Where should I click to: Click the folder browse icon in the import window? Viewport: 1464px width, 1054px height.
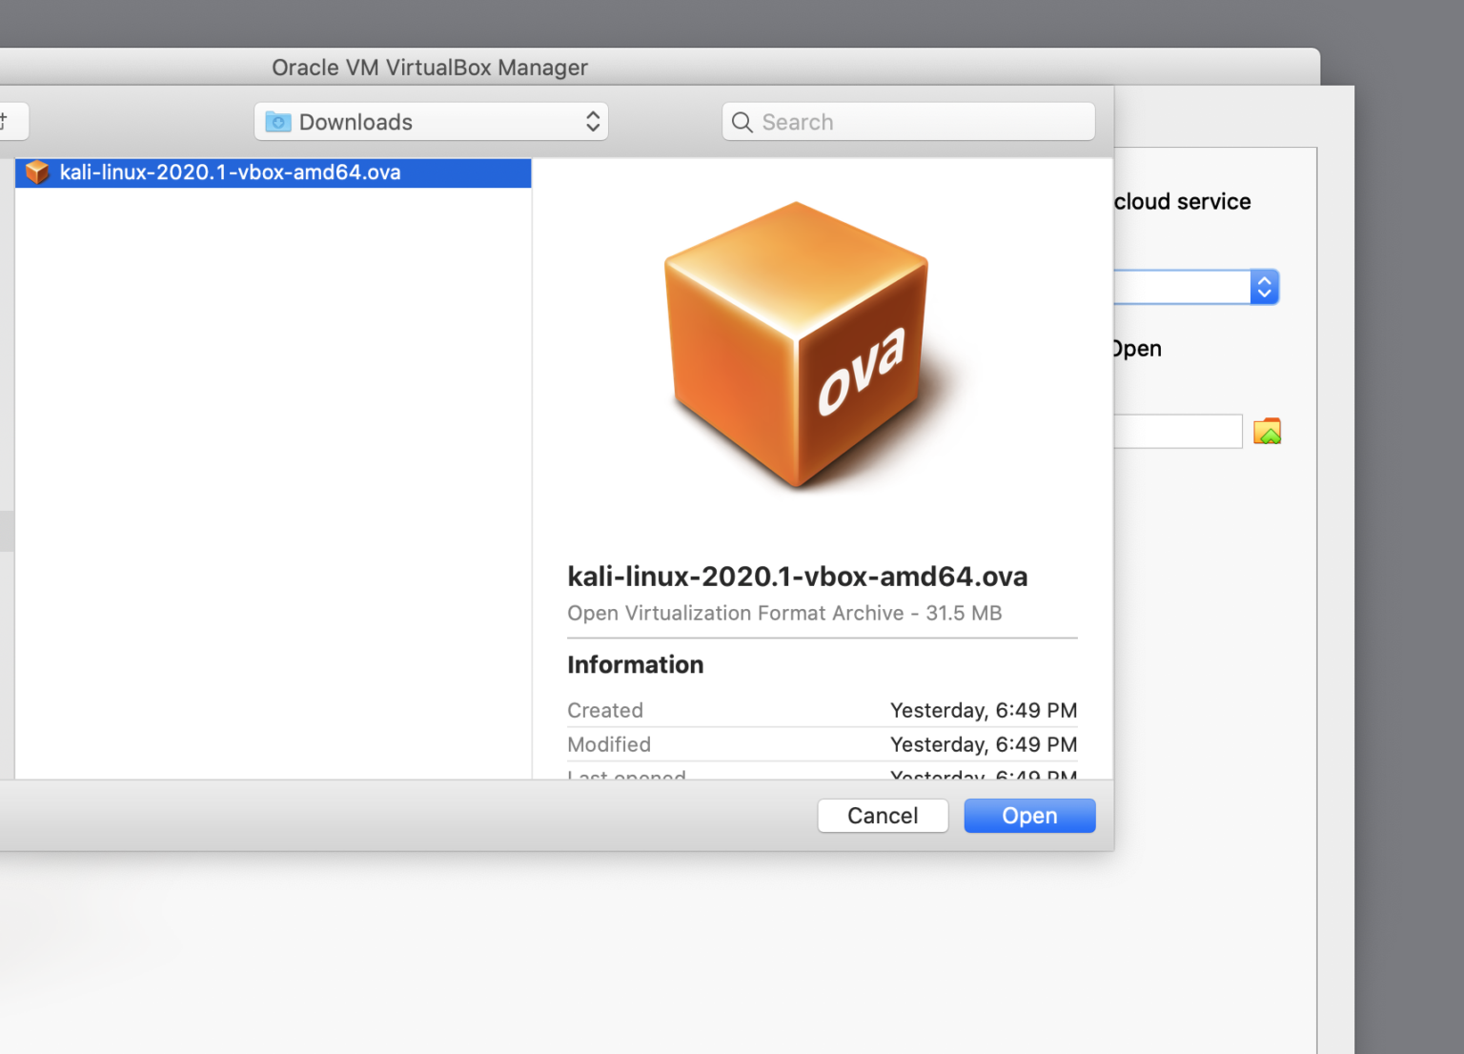click(1267, 432)
